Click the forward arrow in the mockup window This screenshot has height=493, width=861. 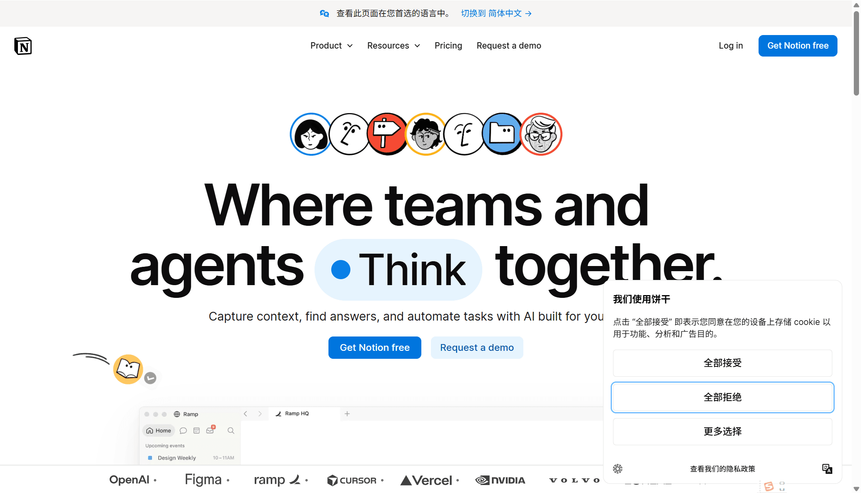click(260, 414)
